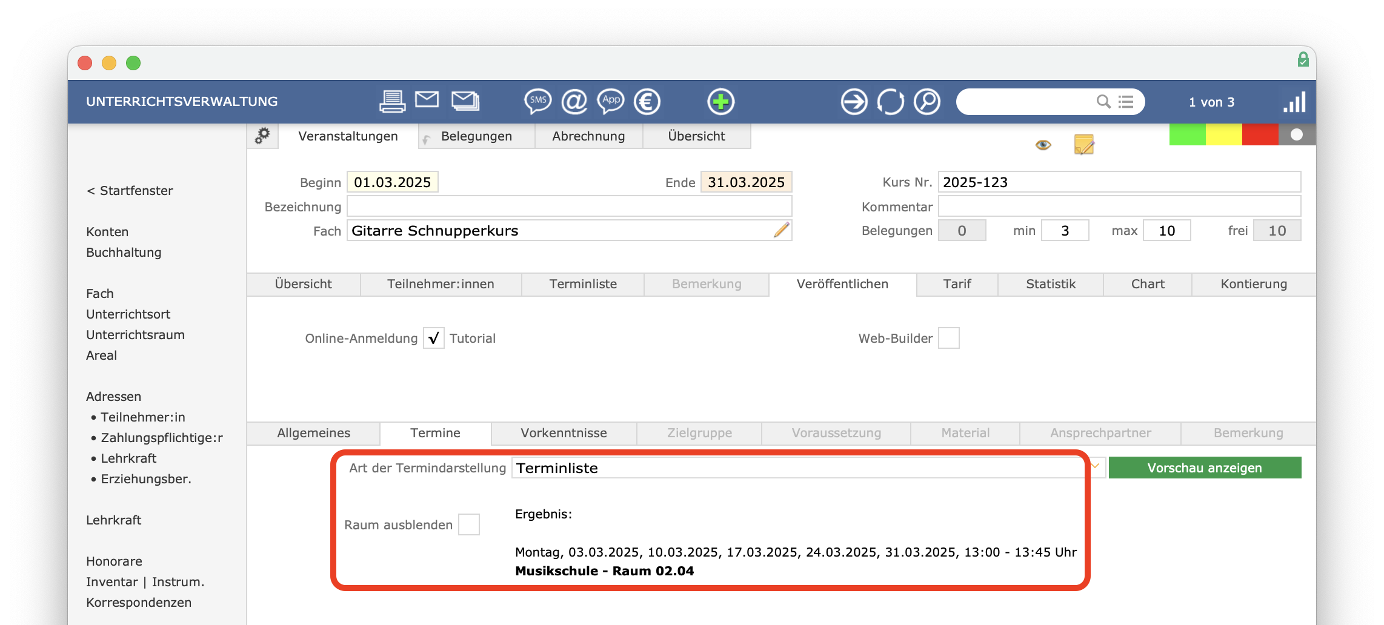This screenshot has width=1384, height=625.
Task: Click the Kommentar input field
Action: pyautogui.click(x=1119, y=206)
